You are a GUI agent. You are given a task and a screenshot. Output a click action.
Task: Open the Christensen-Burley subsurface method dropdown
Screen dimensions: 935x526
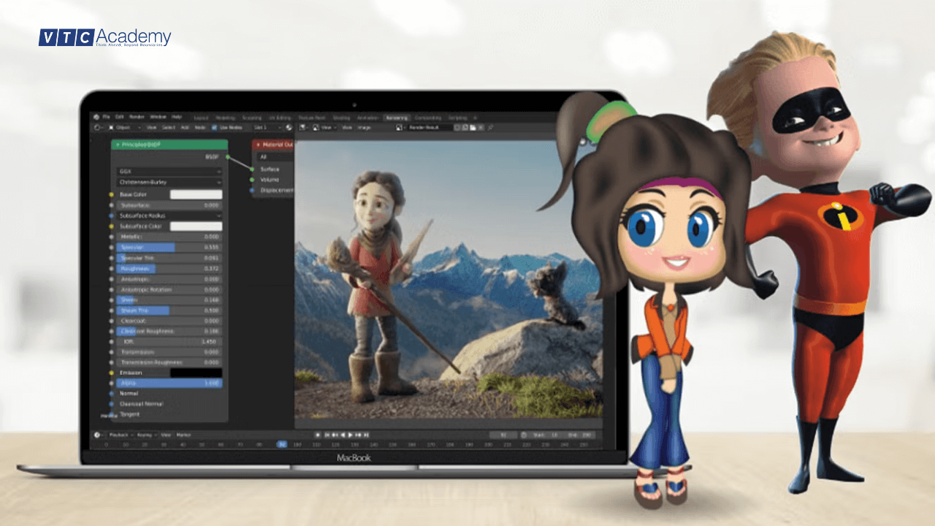(168, 183)
